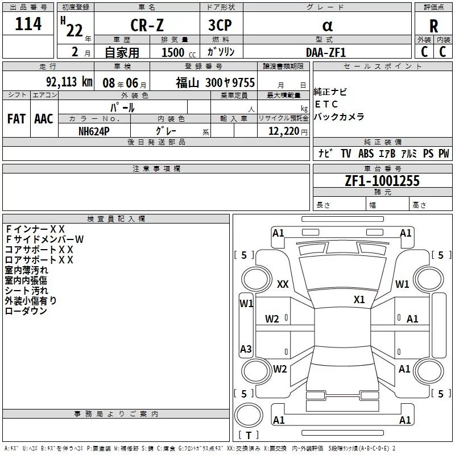The width and height of the screenshot is (455, 455).
Task: Click the AAC air conditioner value
Action: tap(43, 119)
